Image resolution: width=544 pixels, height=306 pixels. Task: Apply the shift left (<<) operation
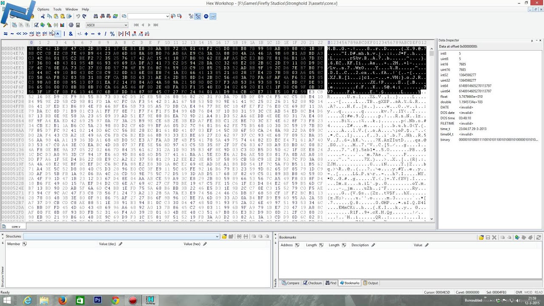click(19, 34)
